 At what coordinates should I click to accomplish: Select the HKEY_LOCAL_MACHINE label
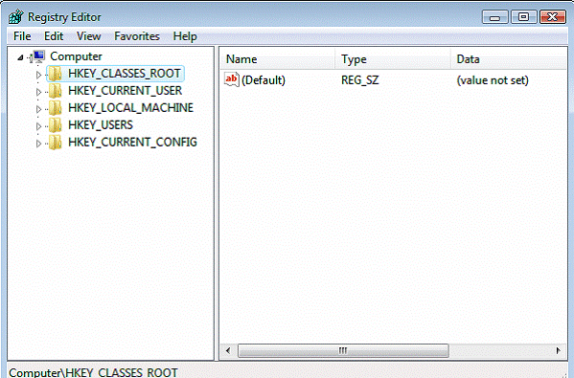130,108
